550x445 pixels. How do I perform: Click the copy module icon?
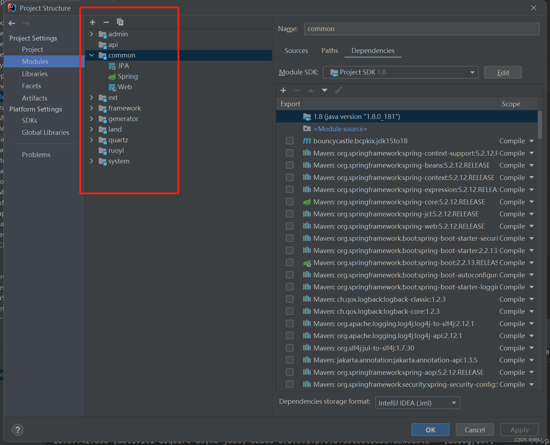(120, 22)
